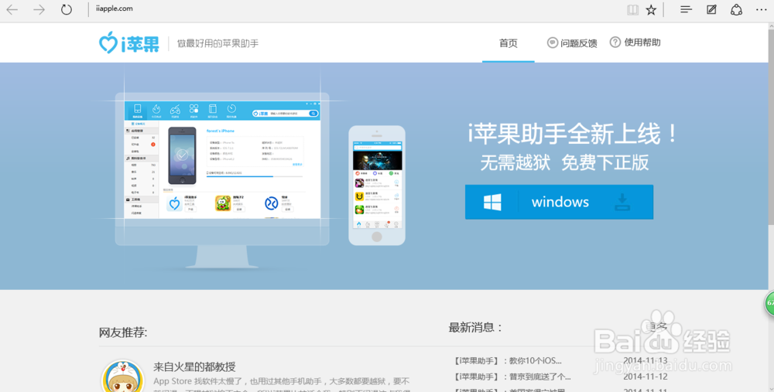This screenshot has width=774, height=392.
Task: Open the More actions ellipsis menu
Action: 762,9
